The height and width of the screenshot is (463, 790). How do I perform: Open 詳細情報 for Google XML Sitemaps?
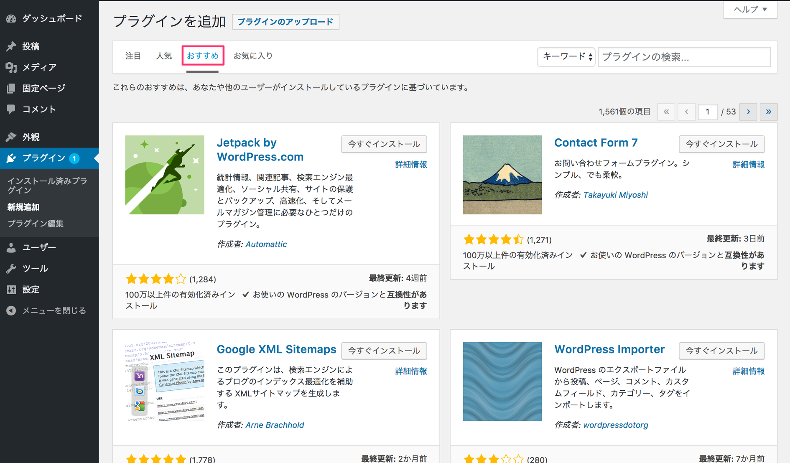point(411,371)
